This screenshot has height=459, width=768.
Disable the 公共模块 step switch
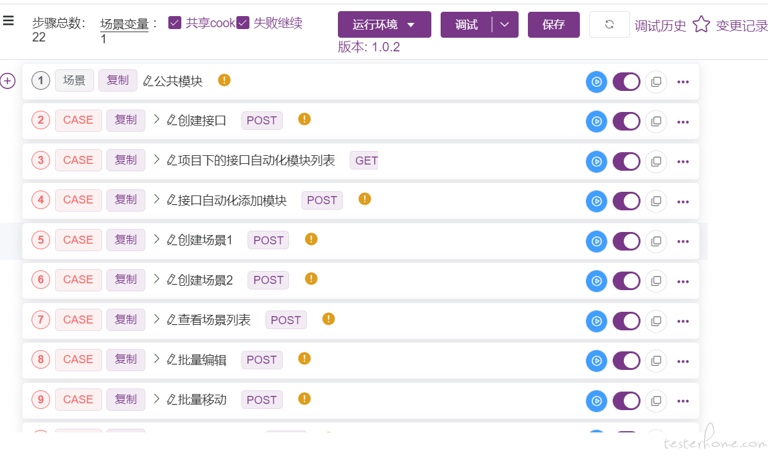626,82
